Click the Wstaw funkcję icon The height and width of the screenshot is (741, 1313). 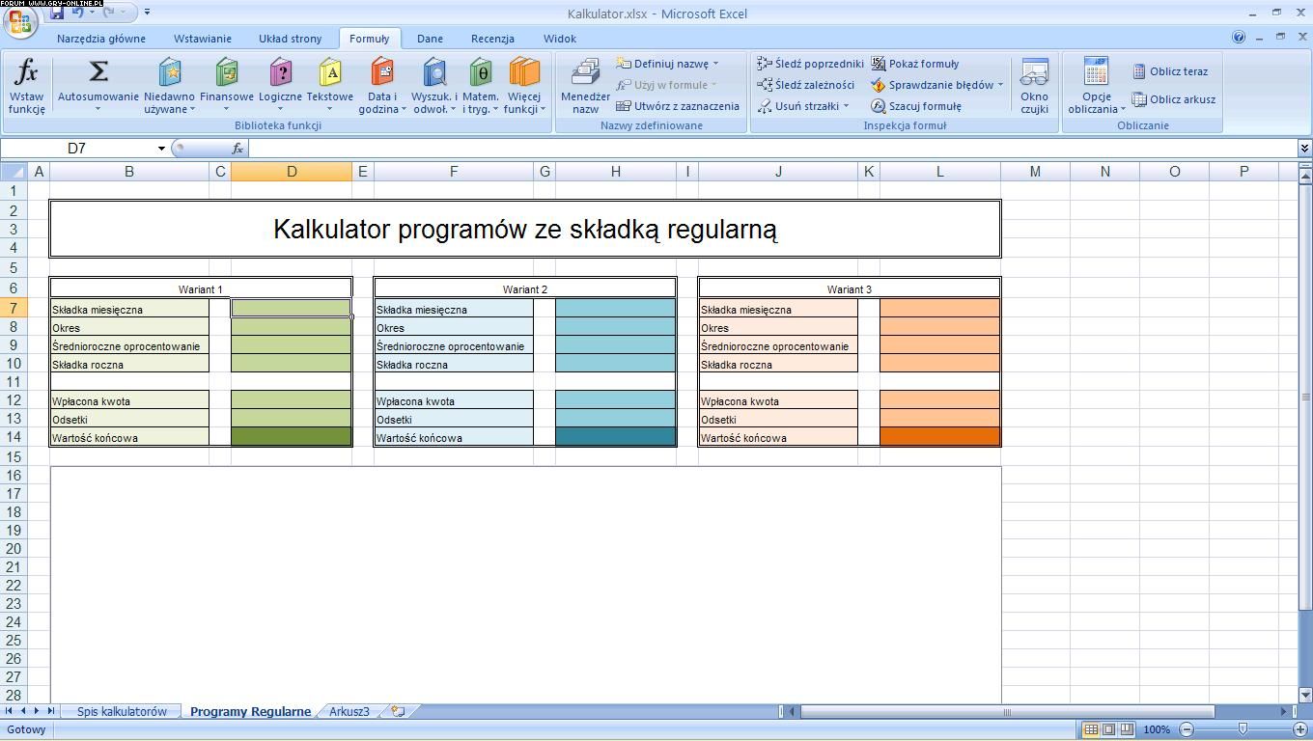coord(26,85)
